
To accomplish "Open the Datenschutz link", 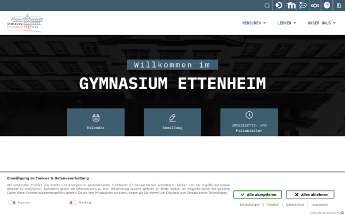I will (295, 205).
